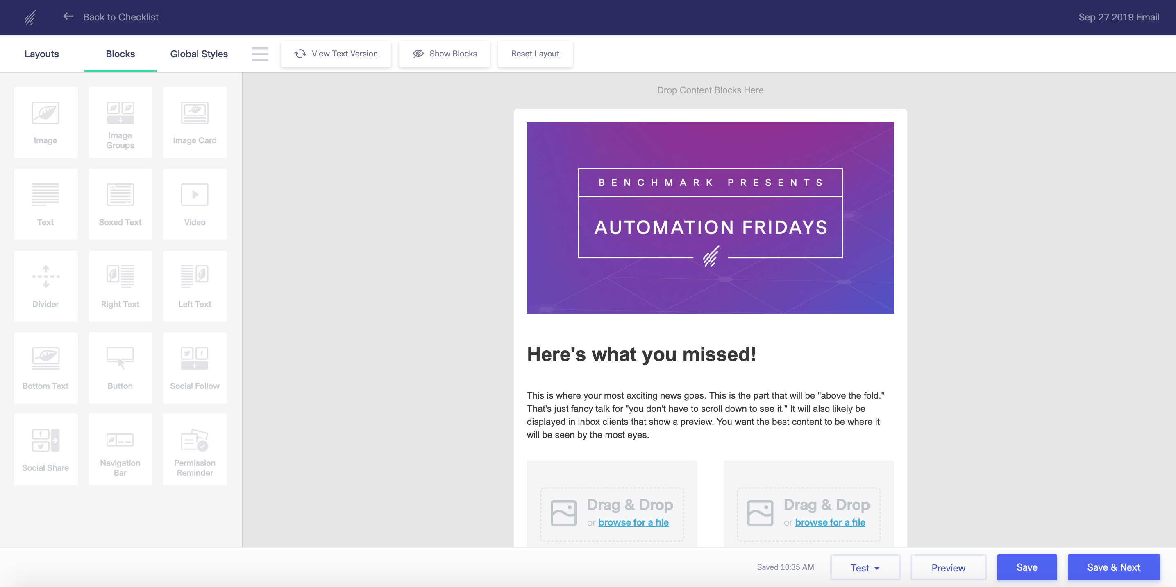Click the Drop Content Blocks Here area
This screenshot has width=1176, height=587.
pyautogui.click(x=710, y=90)
